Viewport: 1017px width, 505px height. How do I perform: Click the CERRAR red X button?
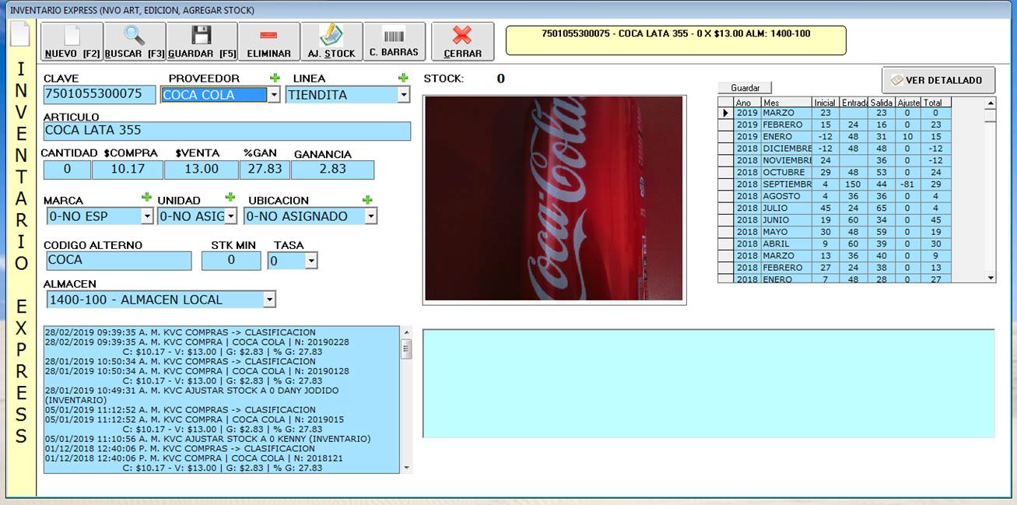(x=462, y=41)
